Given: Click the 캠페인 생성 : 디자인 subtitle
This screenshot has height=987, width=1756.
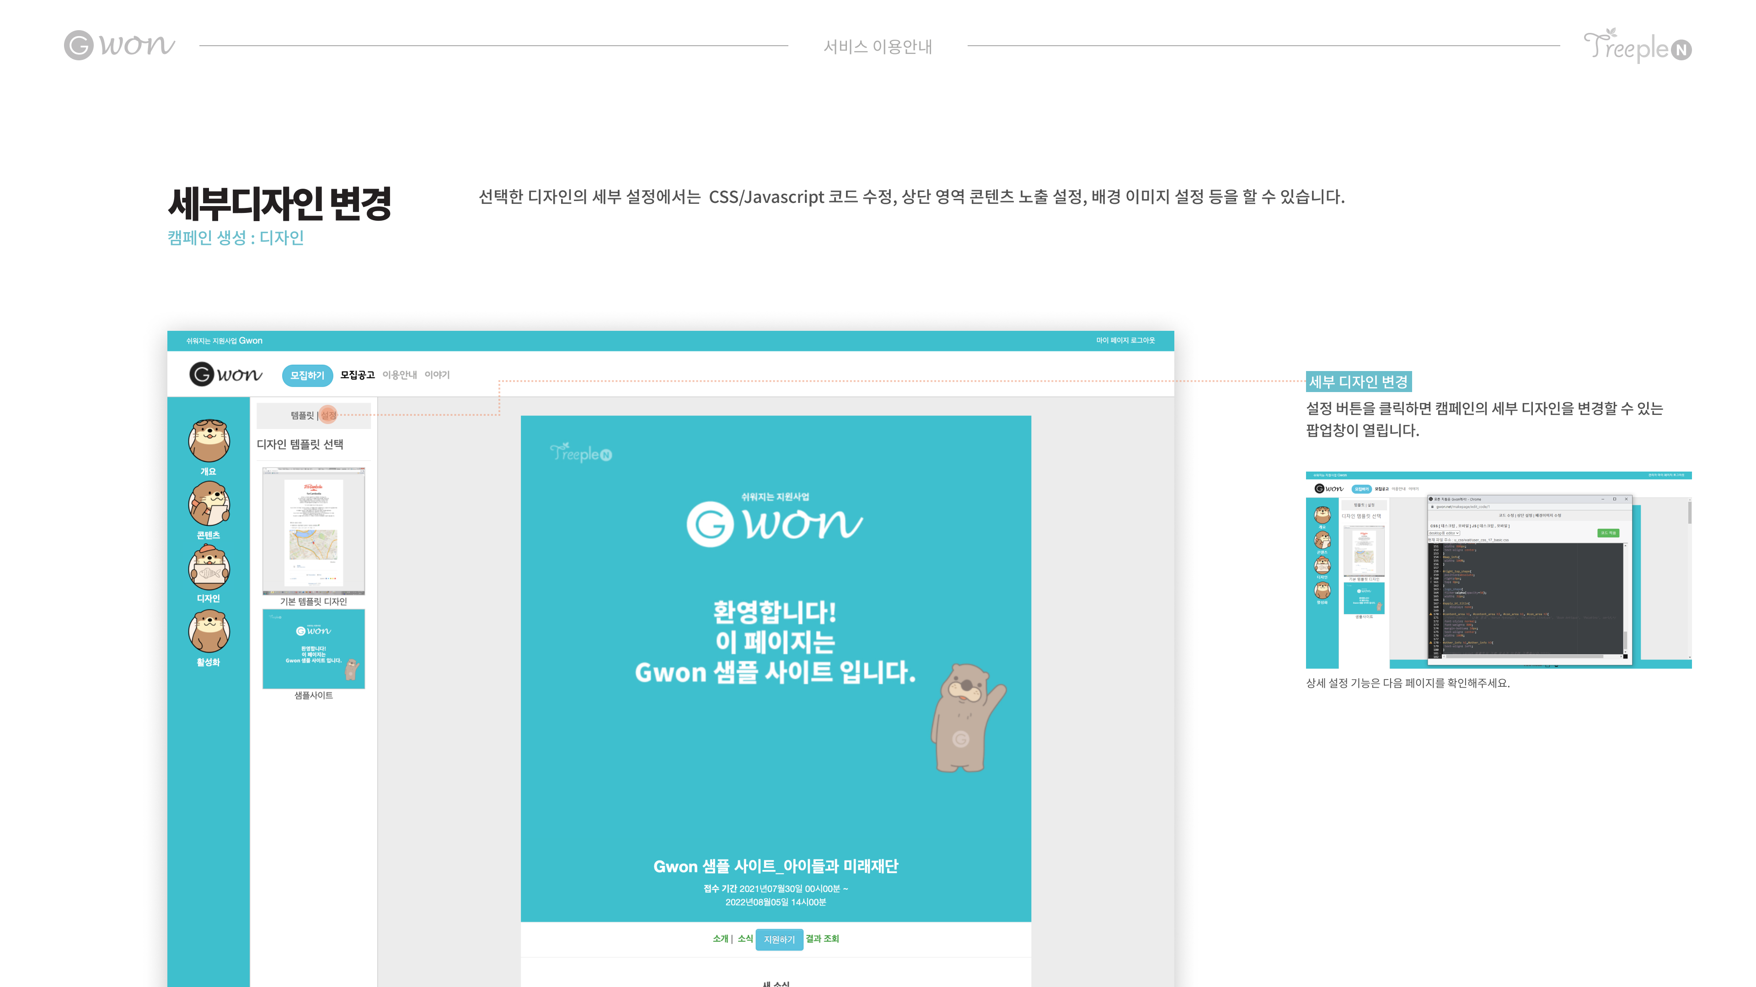Looking at the screenshot, I should pyautogui.click(x=236, y=238).
